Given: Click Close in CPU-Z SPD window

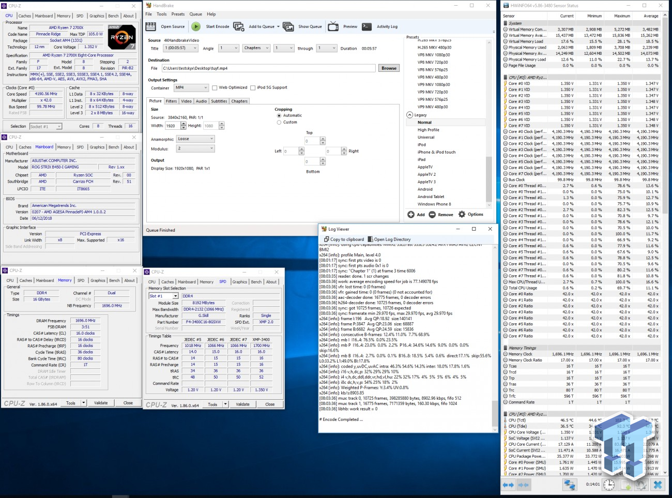Looking at the screenshot, I should point(270,404).
